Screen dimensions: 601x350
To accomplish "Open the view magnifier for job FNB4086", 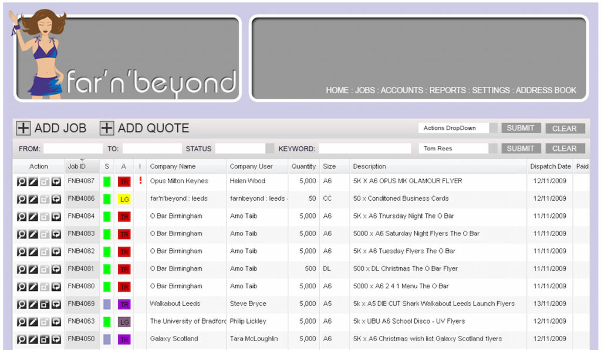I will pos(22,199).
